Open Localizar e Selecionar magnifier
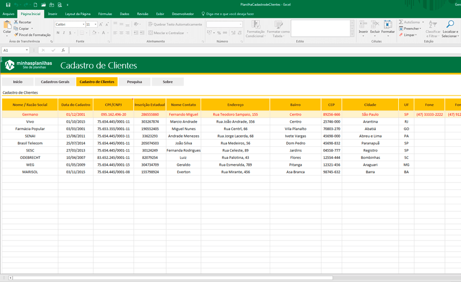The height and width of the screenshot is (282, 461). pos(450,24)
